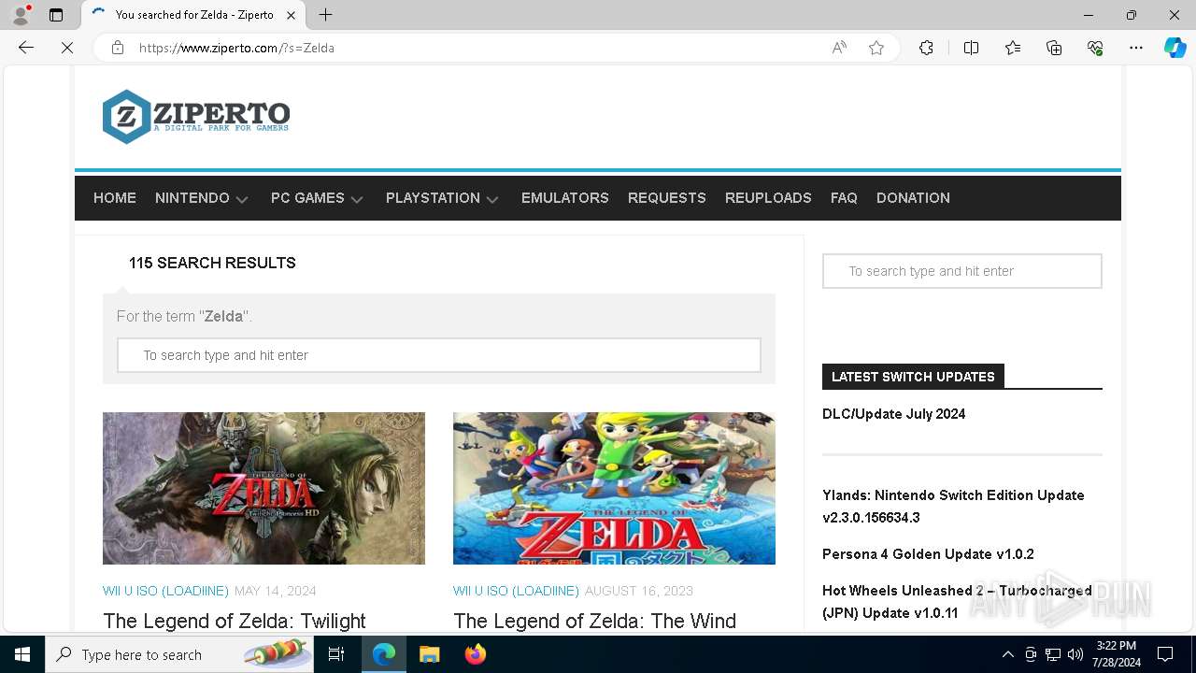1196x673 pixels.
Task: Open REUPLOADS menu item
Action: pos(768,198)
